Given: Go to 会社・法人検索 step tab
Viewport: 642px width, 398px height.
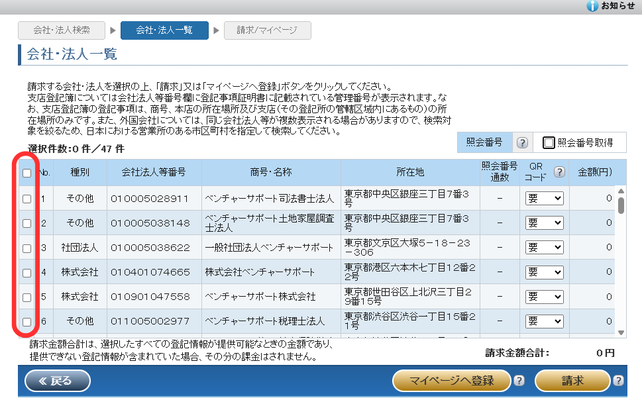Looking at the screenshot, I should 62,30.
